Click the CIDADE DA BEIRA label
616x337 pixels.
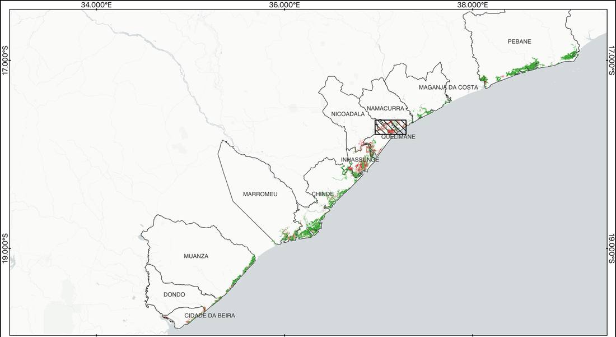[210, 315]
